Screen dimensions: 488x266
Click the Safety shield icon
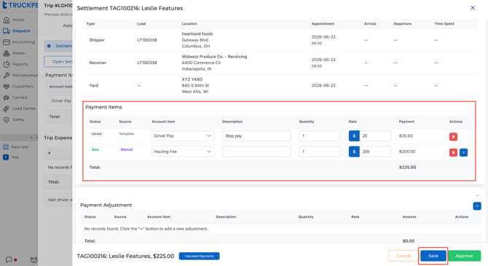point(7,120)
